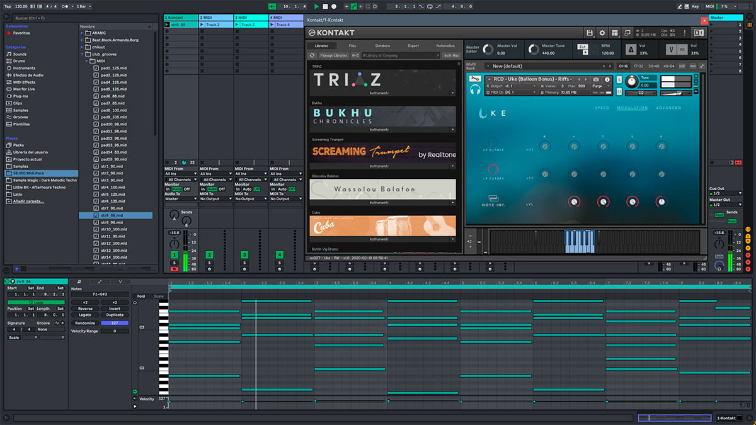
Task: Click the Legato button
Action: point(85,315)
